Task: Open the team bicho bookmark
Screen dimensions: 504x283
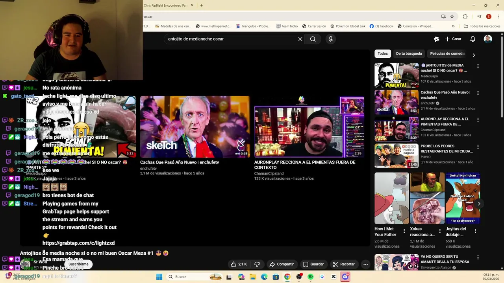Action: pos(287,26)
